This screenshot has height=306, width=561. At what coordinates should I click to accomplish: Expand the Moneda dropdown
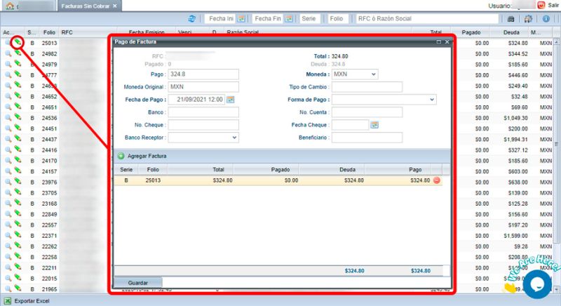click(372, 74)
